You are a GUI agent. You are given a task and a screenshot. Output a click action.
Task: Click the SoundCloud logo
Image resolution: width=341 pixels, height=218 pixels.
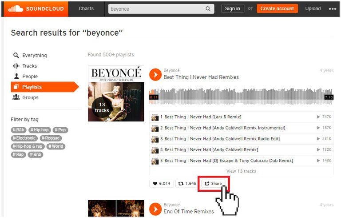coord(36,9)
